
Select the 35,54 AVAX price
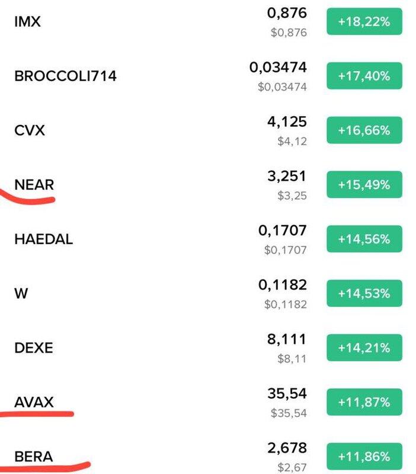pyautogui.click(x=287, y=393)
